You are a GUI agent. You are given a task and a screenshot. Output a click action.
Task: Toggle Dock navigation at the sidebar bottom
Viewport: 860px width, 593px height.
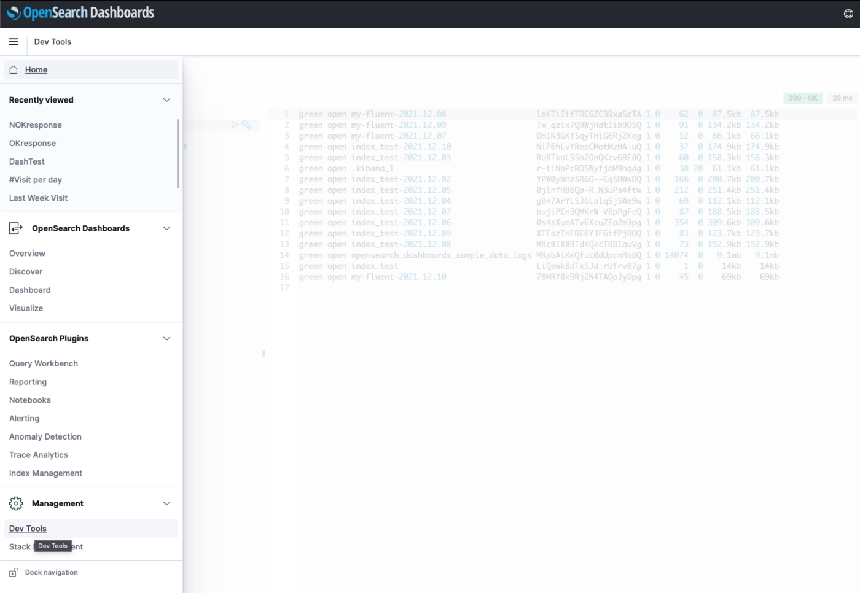(x=50, y=572)
